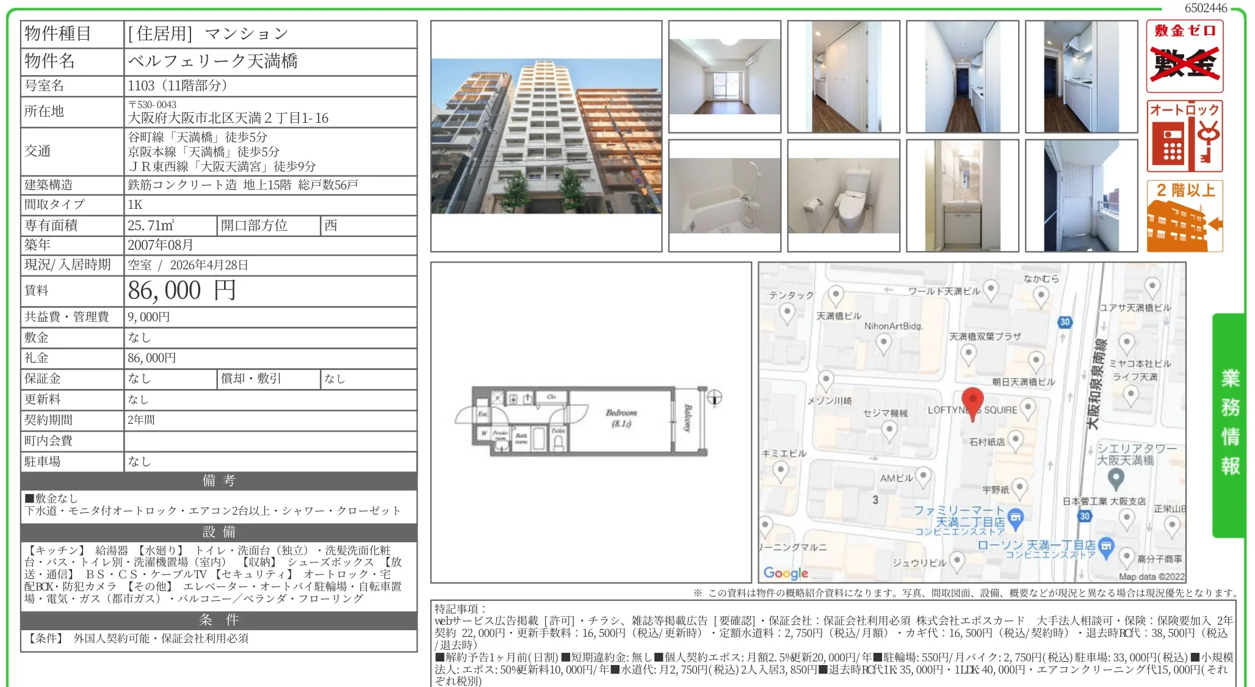Open the bathtub photo thumbnail
Screen dimensions: 1255x687
click(725, 195)
